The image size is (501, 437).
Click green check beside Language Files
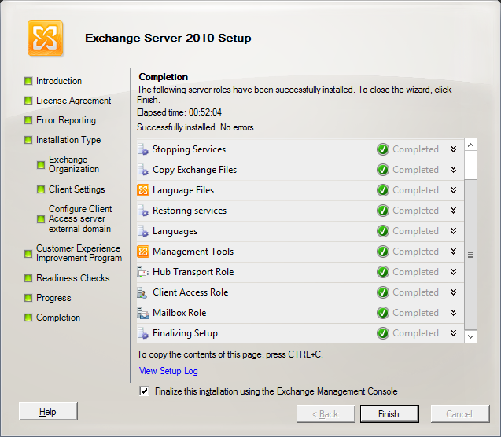pyautogui.click(x=383, y=190)
